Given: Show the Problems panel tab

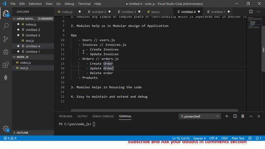Looking at the screenshot, I should pyautogui.click(x=65, y=116).
